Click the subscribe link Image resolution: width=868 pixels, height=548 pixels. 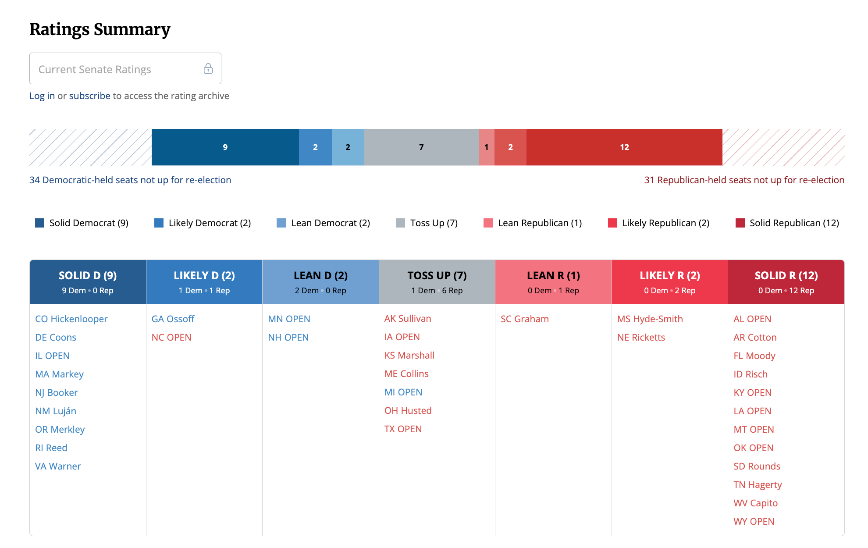coord(89,96)
